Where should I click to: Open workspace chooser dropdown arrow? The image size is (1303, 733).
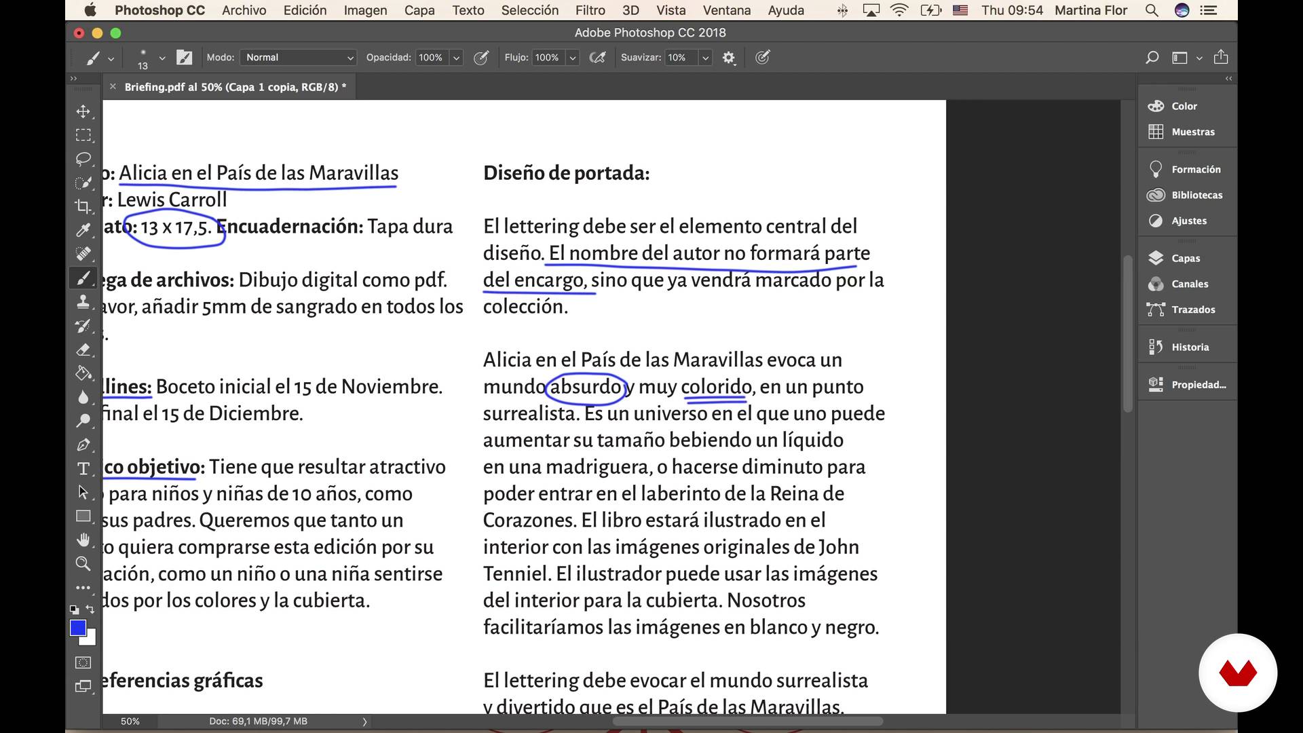1199,58
